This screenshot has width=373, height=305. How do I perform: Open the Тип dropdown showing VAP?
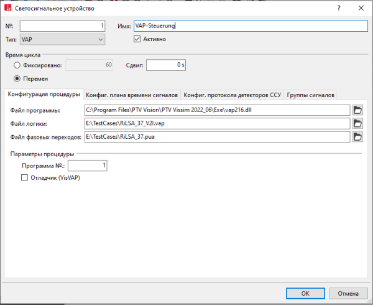(62, 39)
